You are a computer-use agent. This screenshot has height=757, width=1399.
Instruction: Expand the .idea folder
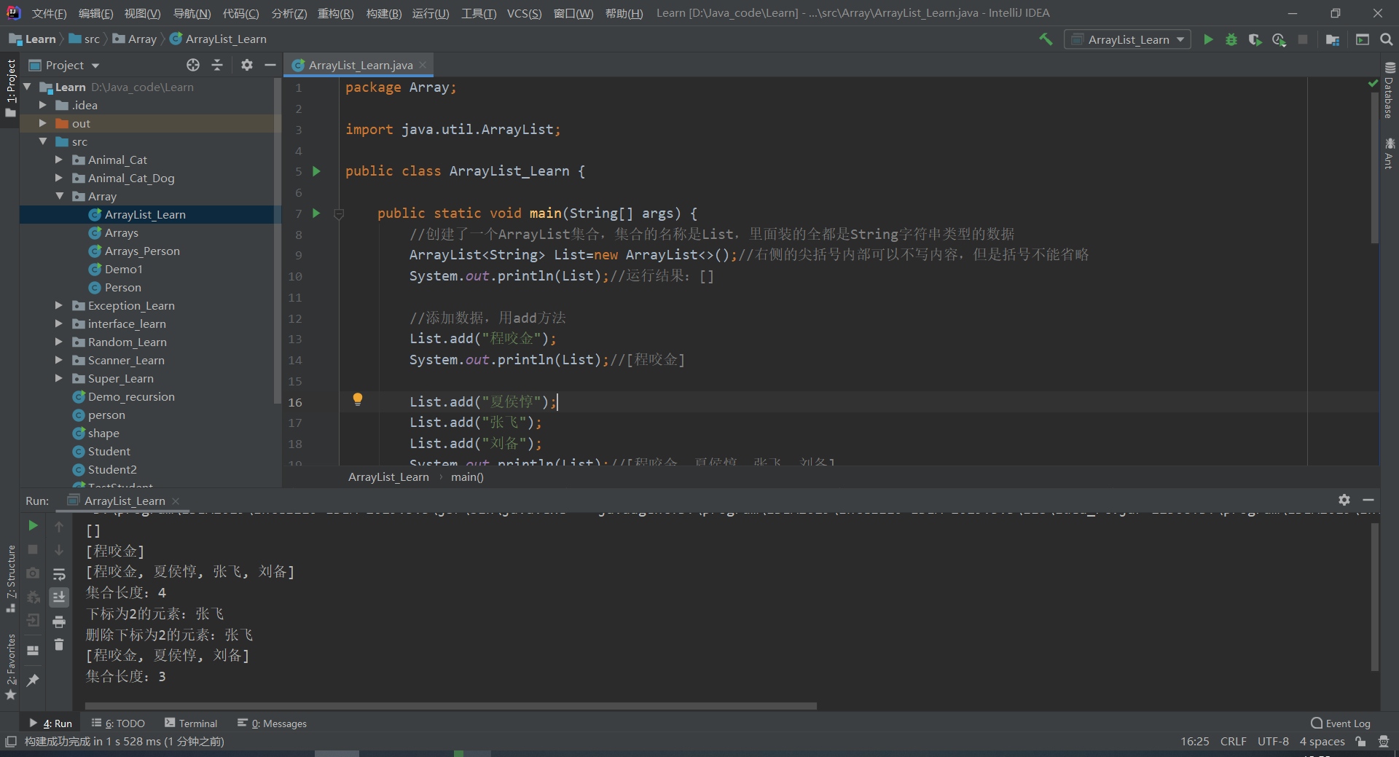[43, 105]
